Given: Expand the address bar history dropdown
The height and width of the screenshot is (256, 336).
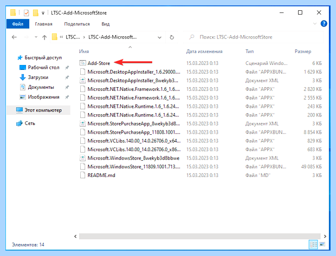Looking at the screenshot, I should click(159, 37).
